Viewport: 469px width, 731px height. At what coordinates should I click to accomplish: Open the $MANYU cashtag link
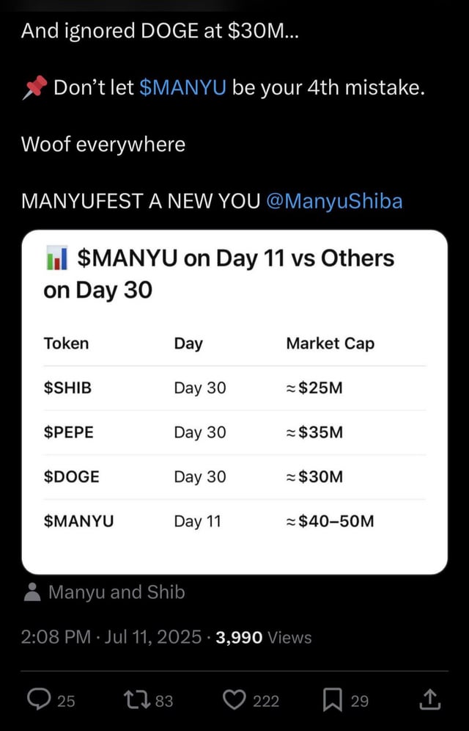(182, 89)
